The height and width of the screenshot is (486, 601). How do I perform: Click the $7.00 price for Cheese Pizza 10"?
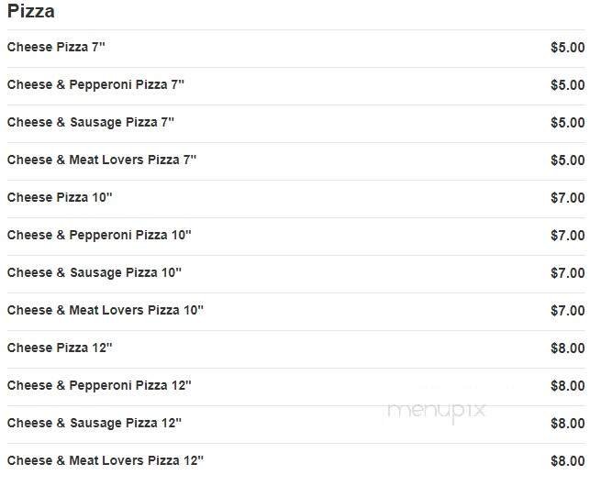(567, 198)
